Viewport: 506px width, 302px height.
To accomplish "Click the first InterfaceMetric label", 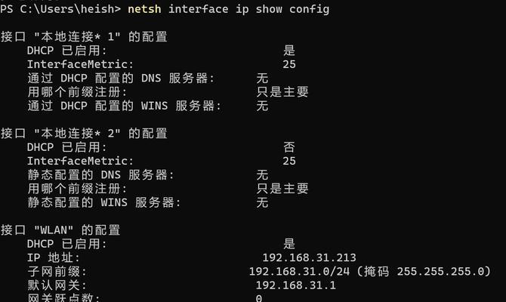I will (80, 64).
